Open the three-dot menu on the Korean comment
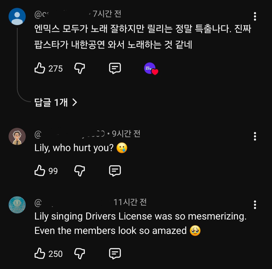This screenshot has width=272, height=269. coord(255,16)
